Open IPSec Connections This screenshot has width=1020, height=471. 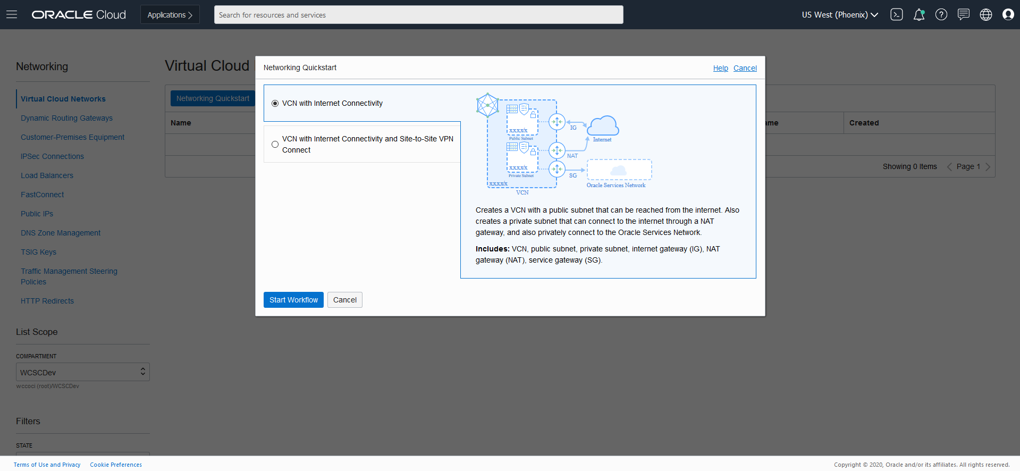point(52,156)
